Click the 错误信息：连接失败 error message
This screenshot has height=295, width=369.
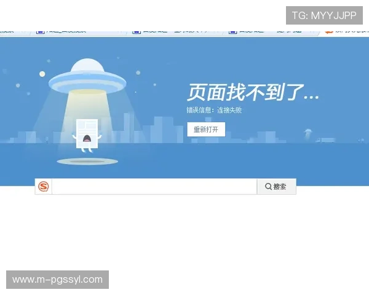(x=214, y=110)
